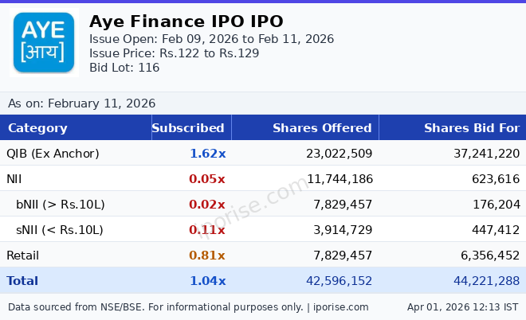
Task: Click the Aye Finance IPO title
Action: pos(186,21)
